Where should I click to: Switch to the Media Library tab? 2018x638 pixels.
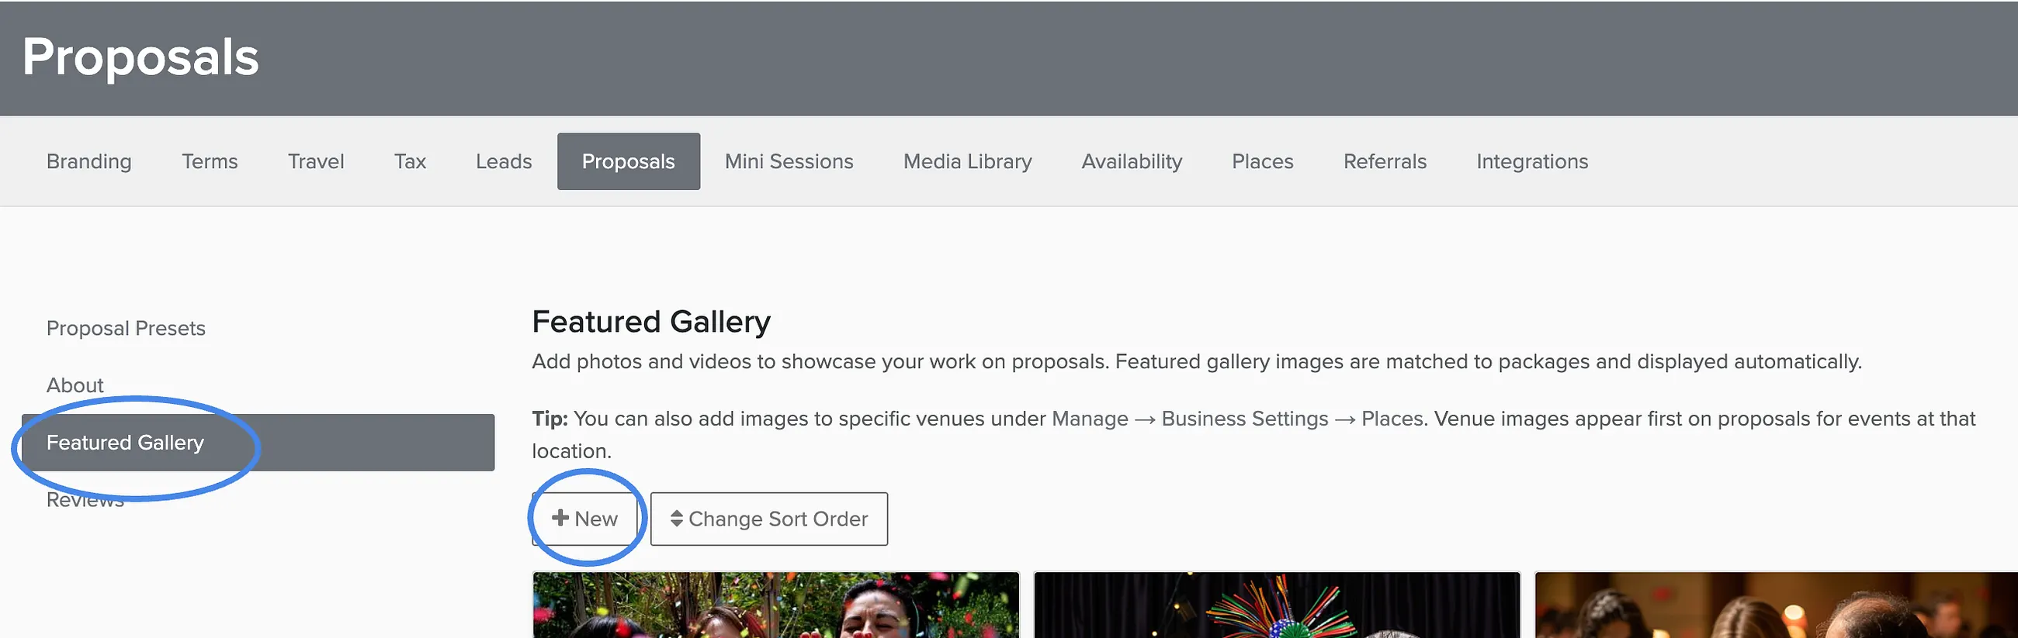pyautogui.click(x=968, y=161)
